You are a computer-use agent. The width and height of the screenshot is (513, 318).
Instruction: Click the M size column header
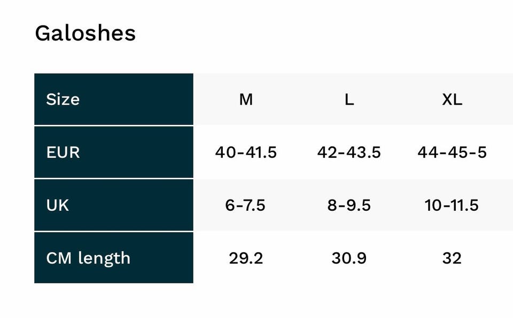point(246,99)
